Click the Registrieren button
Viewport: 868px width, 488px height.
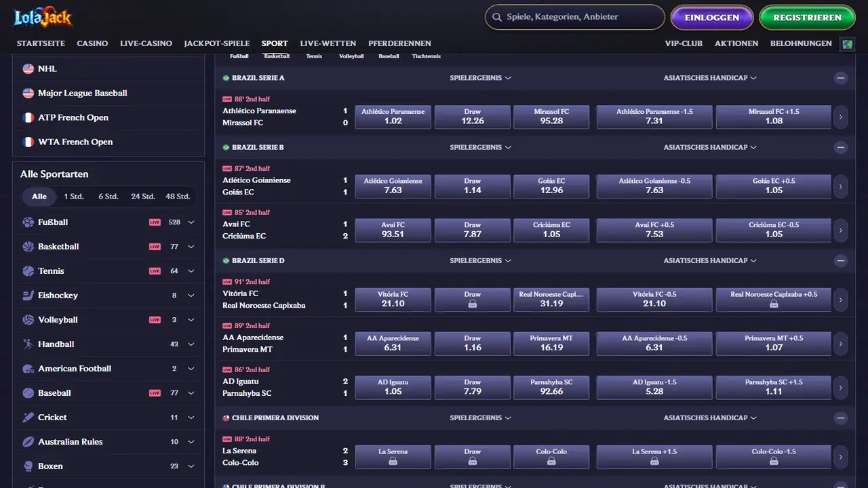(807, 18)
